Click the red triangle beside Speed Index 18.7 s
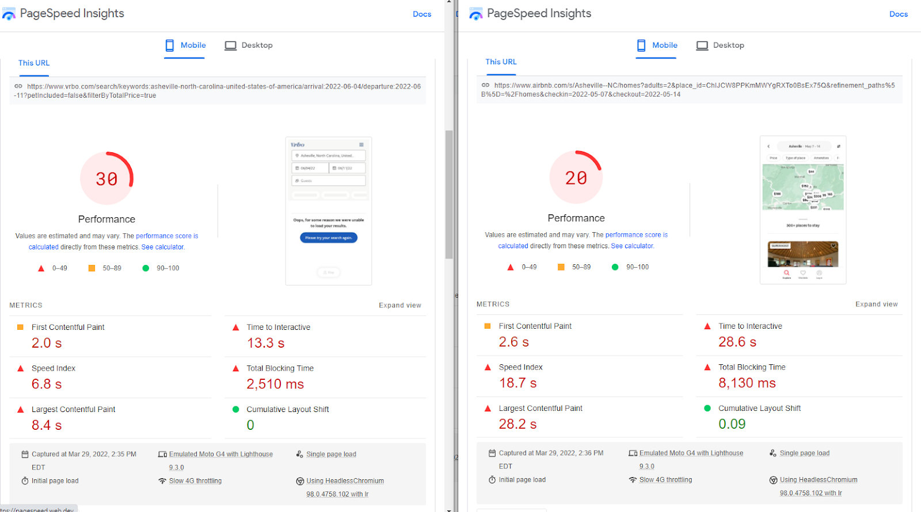 point(488,367)
